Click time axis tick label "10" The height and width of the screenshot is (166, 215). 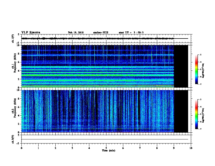tap(191, 148)
